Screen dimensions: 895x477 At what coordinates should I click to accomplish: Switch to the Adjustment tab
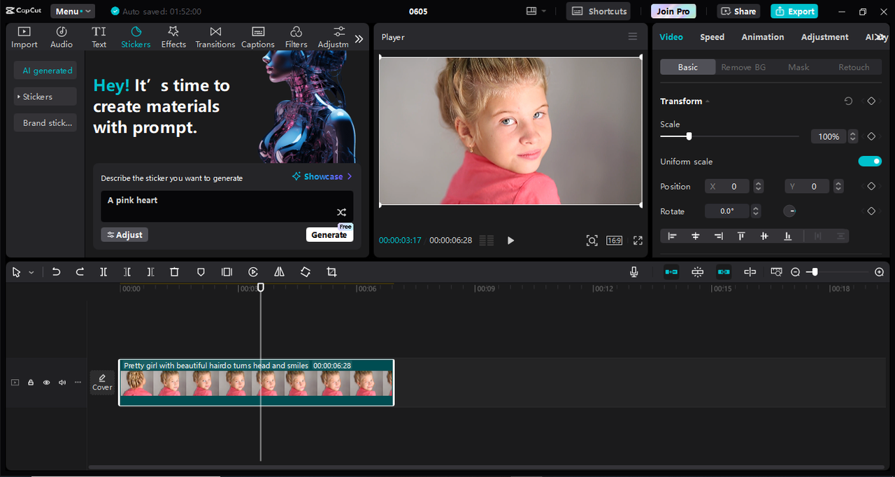[825, 37]
